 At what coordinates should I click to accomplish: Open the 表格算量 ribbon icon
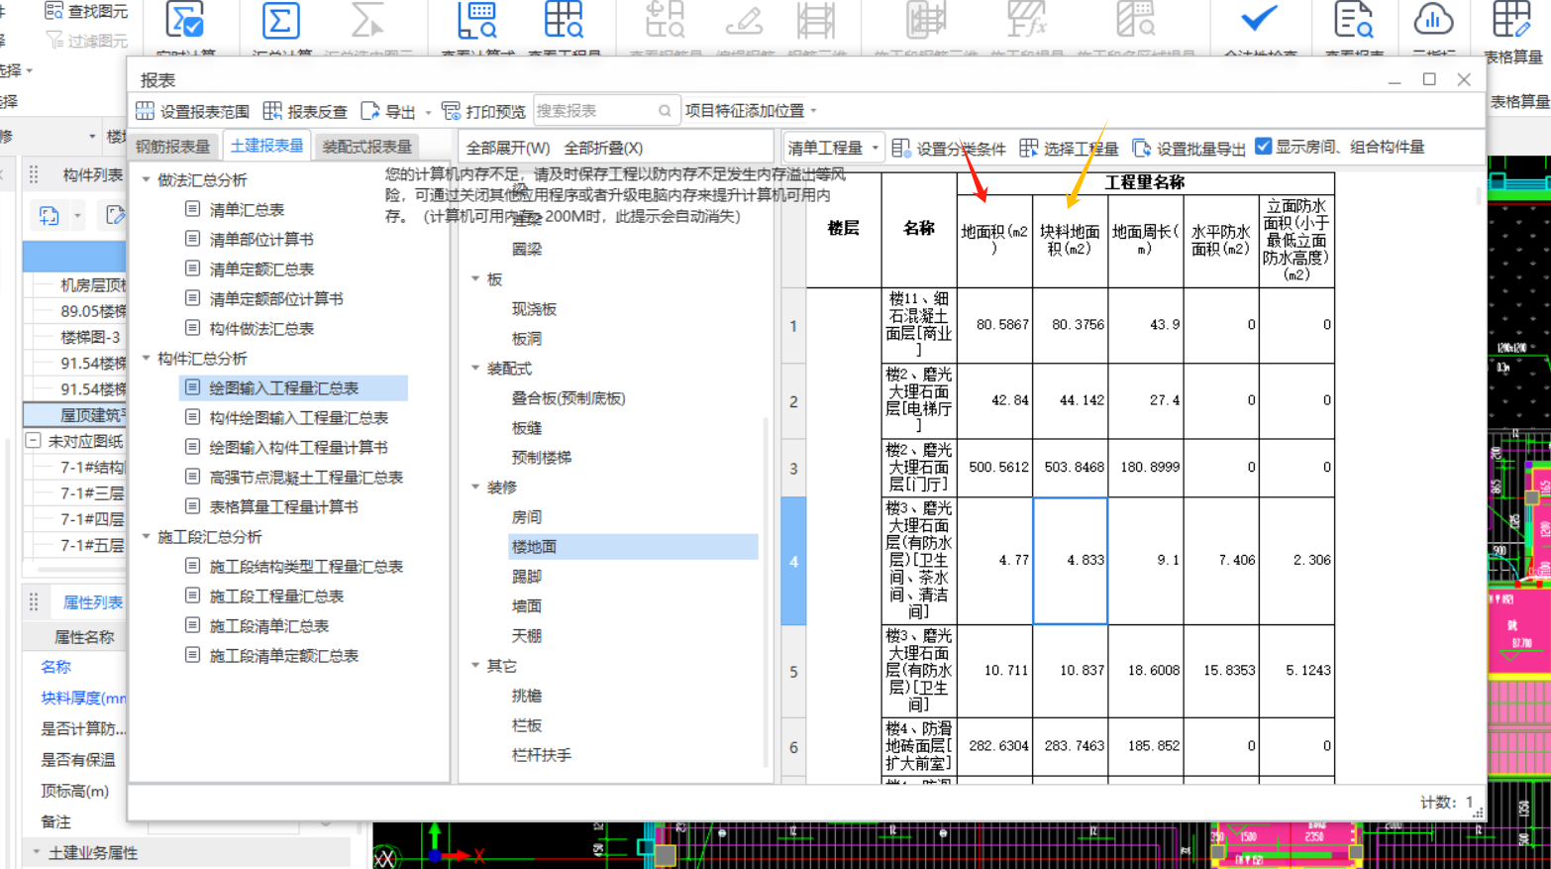pyautogui.click(x=1511, y=21)
